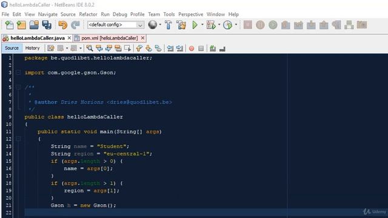Screen dimensions: 388x218
Task: Open browser globe dropdown arrow
Action: 160,25
